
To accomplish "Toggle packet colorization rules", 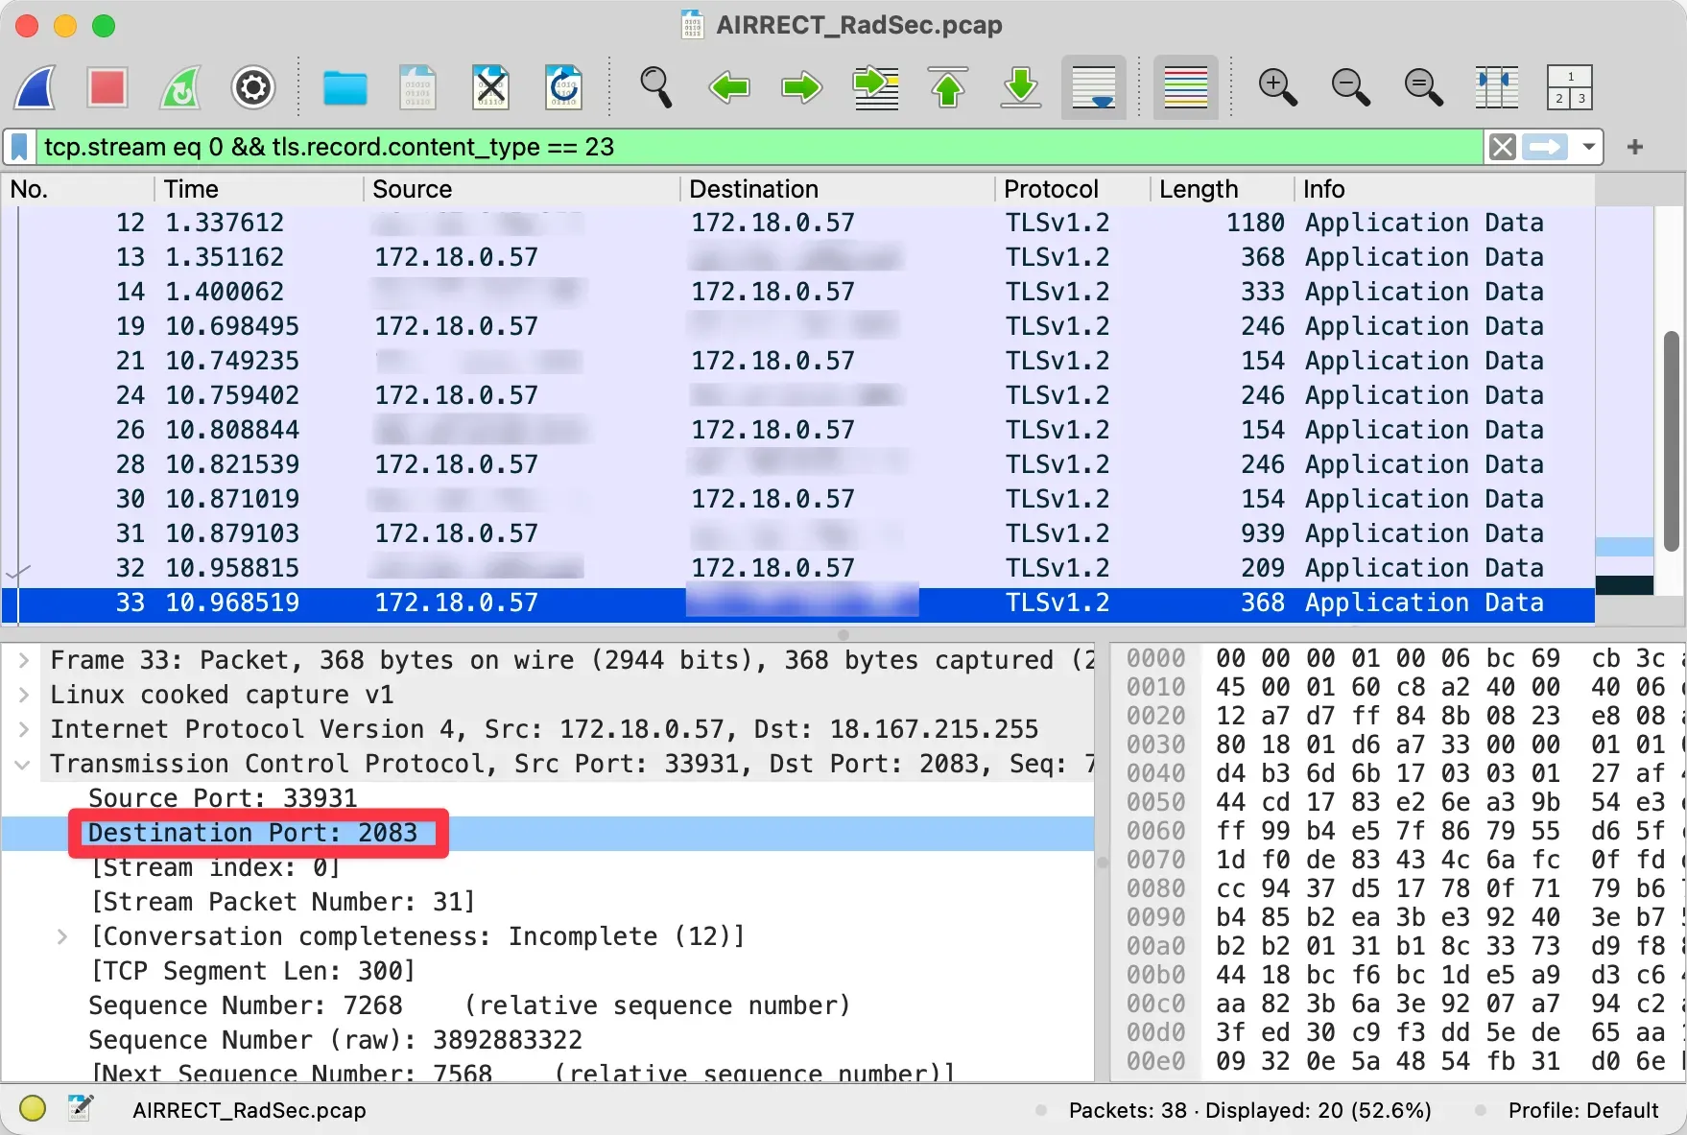I will click(1185, 87).
